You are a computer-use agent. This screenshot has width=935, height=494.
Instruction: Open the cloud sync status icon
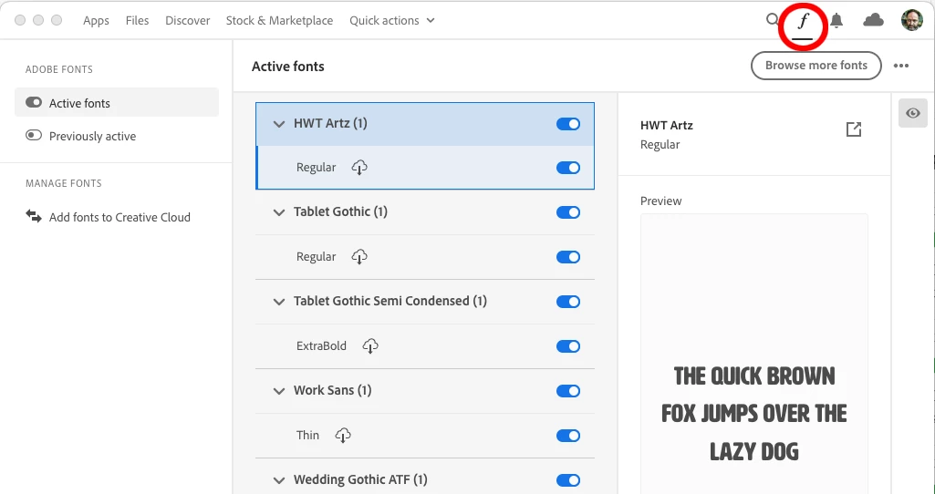[x=873, y=20]
